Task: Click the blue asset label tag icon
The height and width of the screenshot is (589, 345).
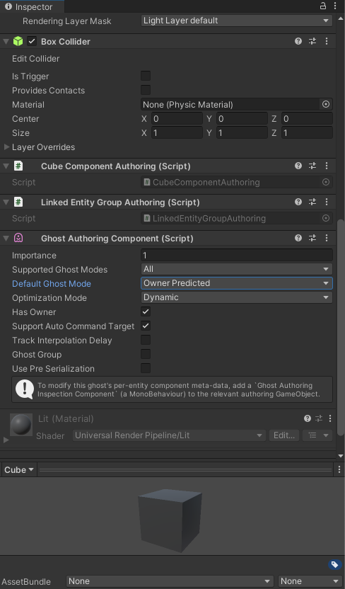Action: click(x=334, y=565)
